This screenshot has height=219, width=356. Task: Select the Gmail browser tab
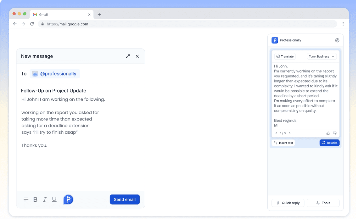tap(62, 14)
